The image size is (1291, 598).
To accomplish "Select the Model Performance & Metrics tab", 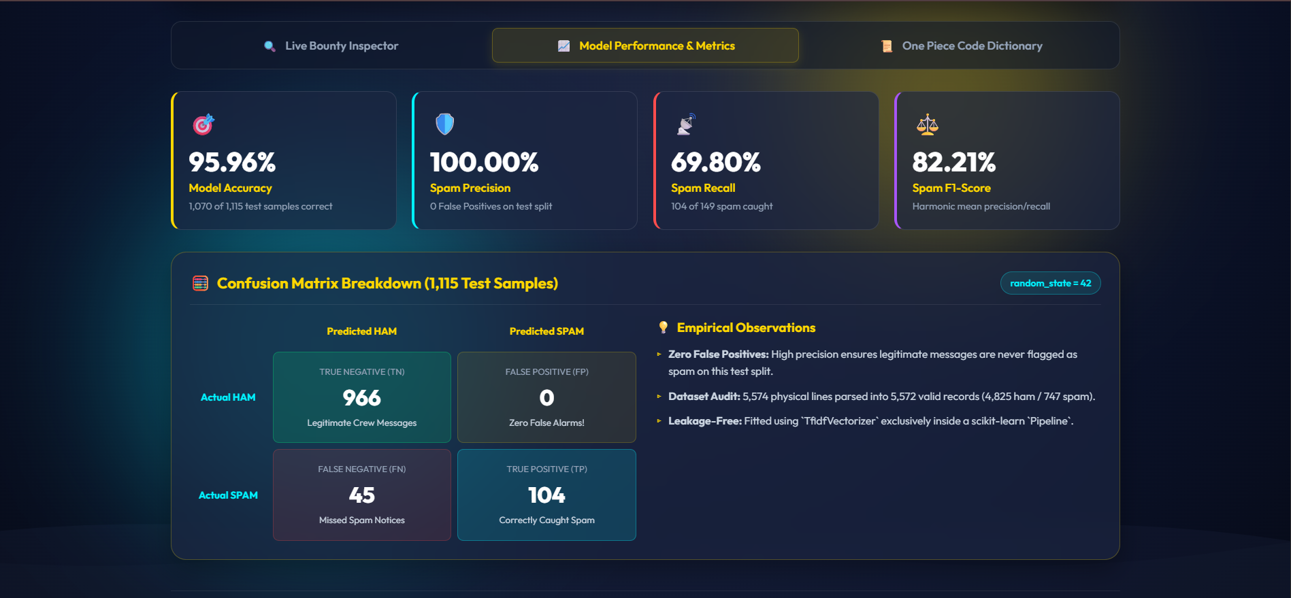I will (x=645, y=46).
